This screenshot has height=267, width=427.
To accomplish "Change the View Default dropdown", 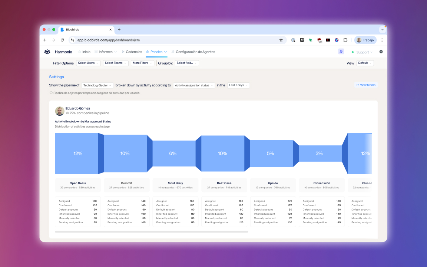I will [x=365, y=63].
